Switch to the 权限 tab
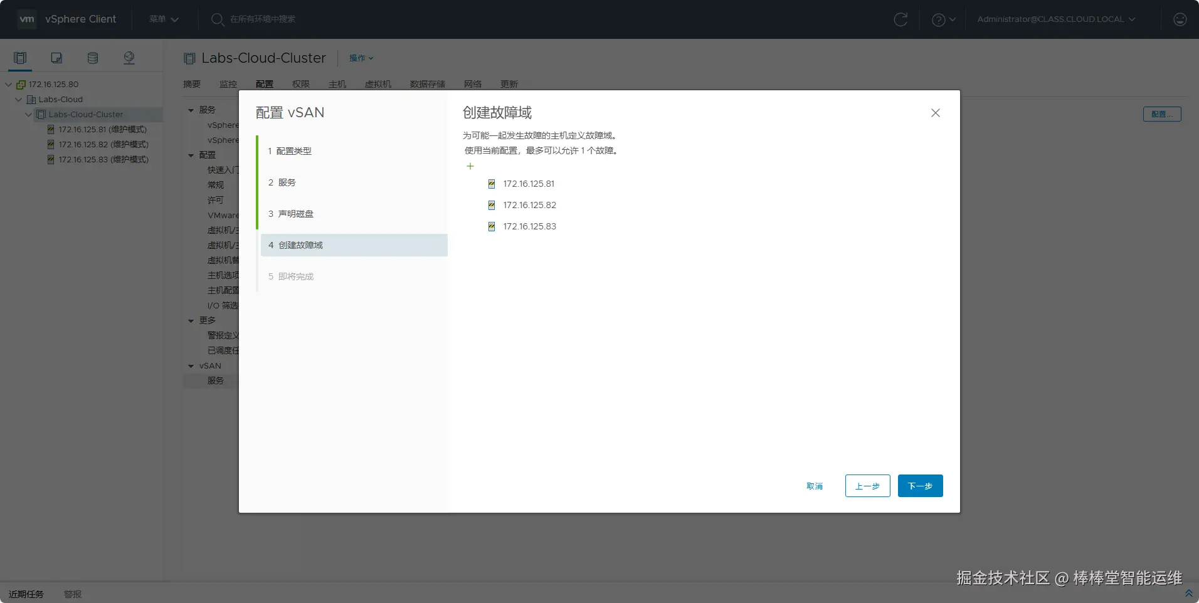The height and width of the screenshot is (603, 1199). tap(301, 84)
